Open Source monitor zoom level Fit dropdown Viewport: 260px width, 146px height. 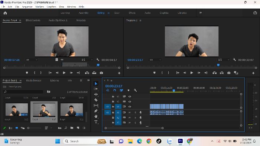click(x=32, y=60)
